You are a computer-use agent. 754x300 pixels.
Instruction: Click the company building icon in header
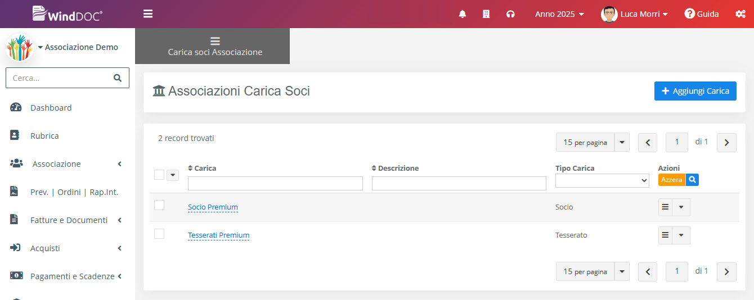pyautogui.click(x=486, y=14)
